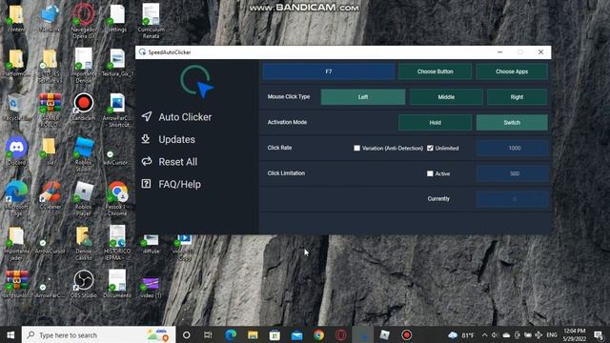610x343 pixels.
Task: Open the content folder on desktop
Action: coord(16,17)
